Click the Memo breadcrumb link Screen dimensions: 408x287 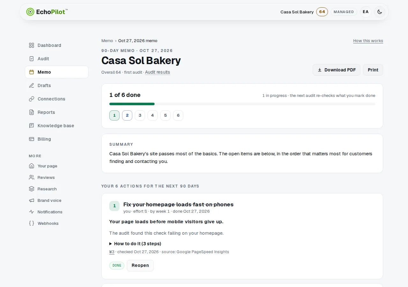pyautogui.click(x=107, y=41)
